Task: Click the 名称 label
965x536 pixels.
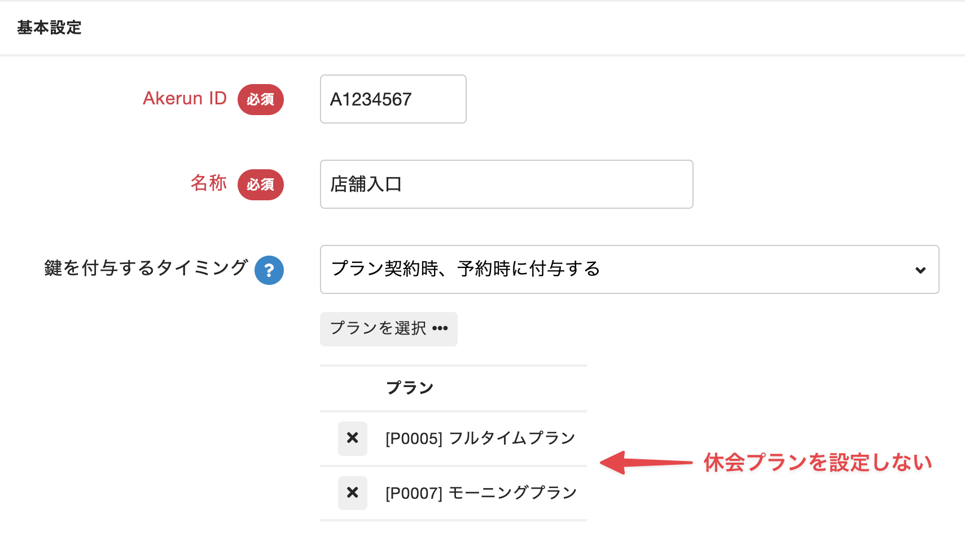Action: (x=209, y=183)
